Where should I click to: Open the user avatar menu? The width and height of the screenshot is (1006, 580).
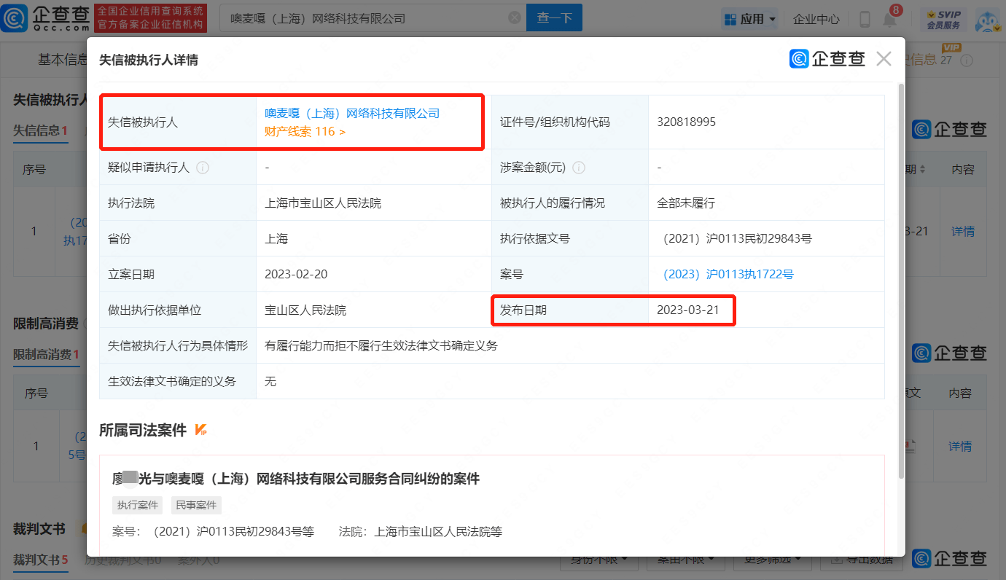[x=987, y=20]
